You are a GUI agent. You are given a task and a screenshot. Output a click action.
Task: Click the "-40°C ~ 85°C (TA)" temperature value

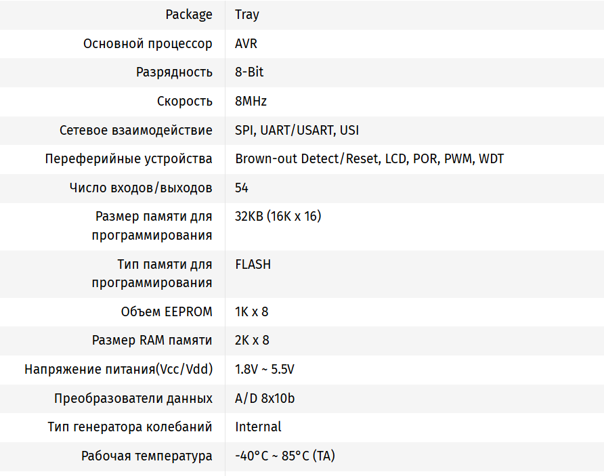pos(284,456)
